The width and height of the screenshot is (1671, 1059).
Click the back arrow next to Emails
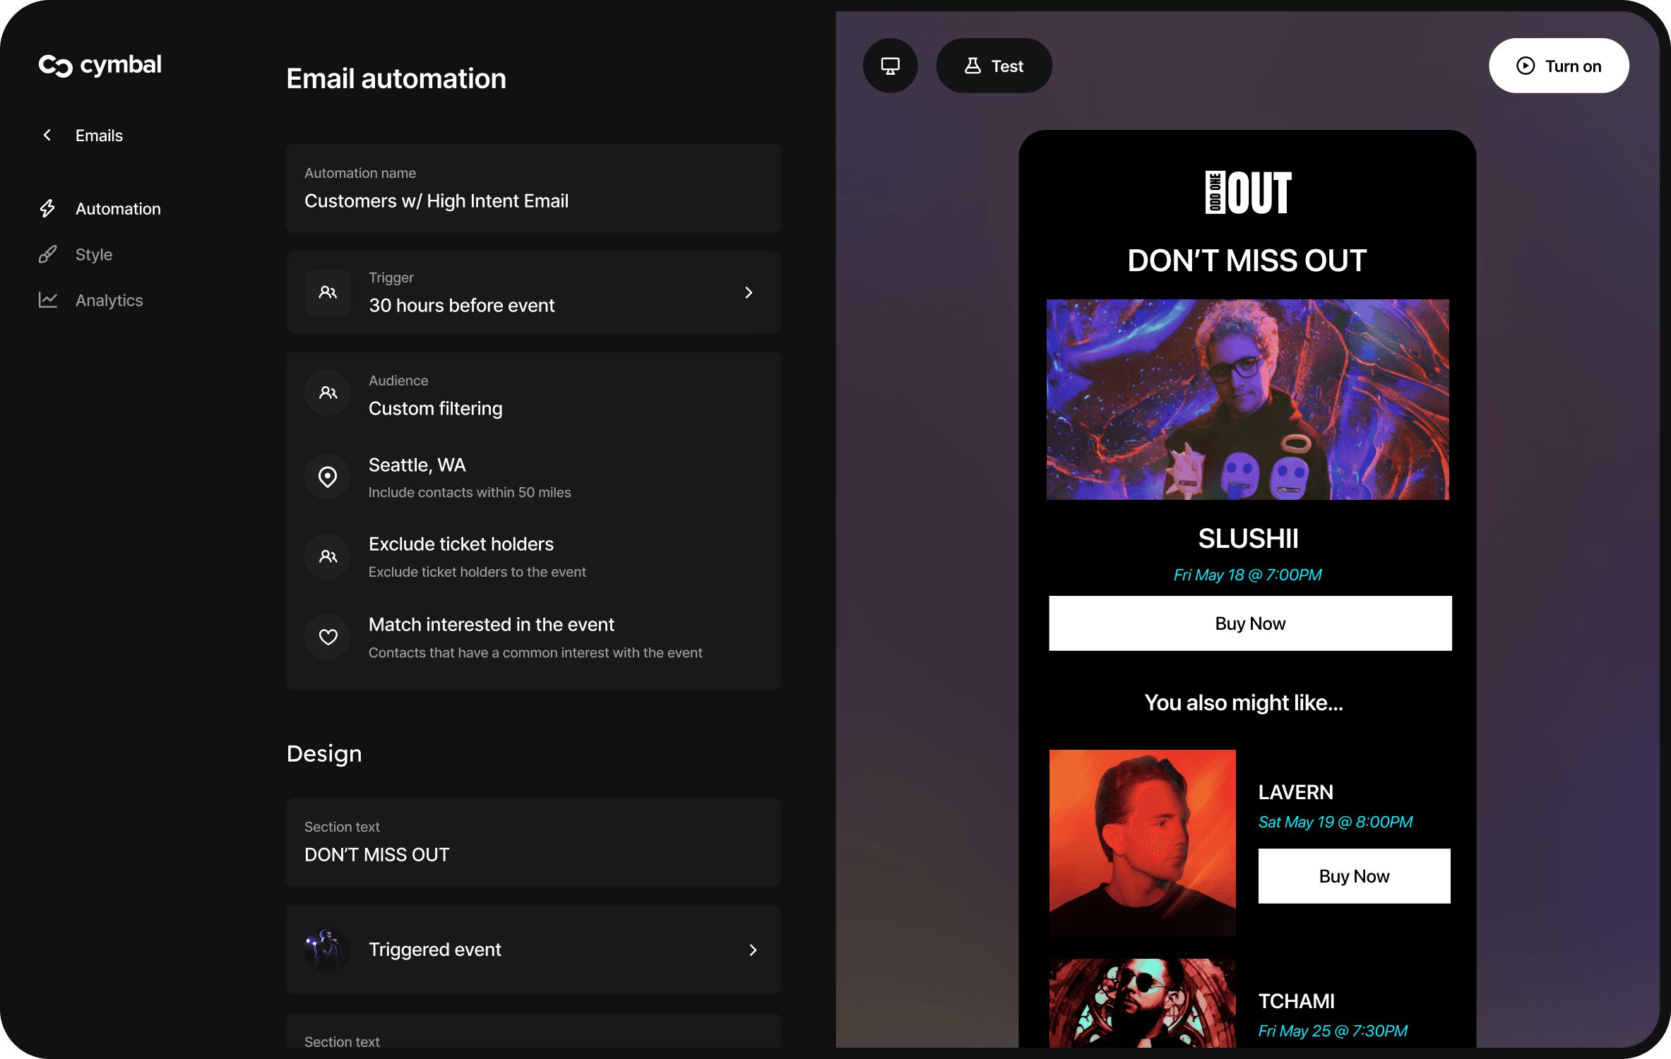tap(47, 135)
